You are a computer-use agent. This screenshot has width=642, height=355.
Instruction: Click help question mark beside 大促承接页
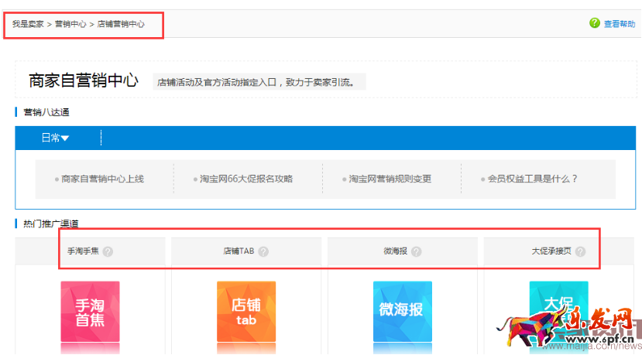[x=580, y=251]
